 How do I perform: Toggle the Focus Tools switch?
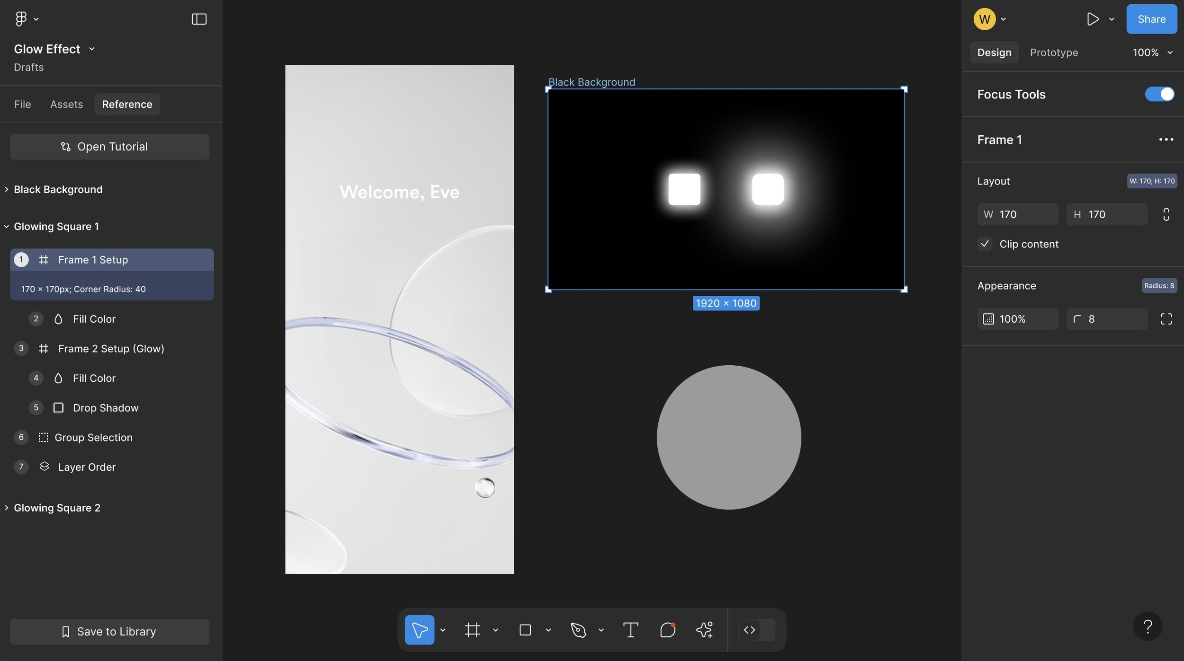click(1159, 94)
